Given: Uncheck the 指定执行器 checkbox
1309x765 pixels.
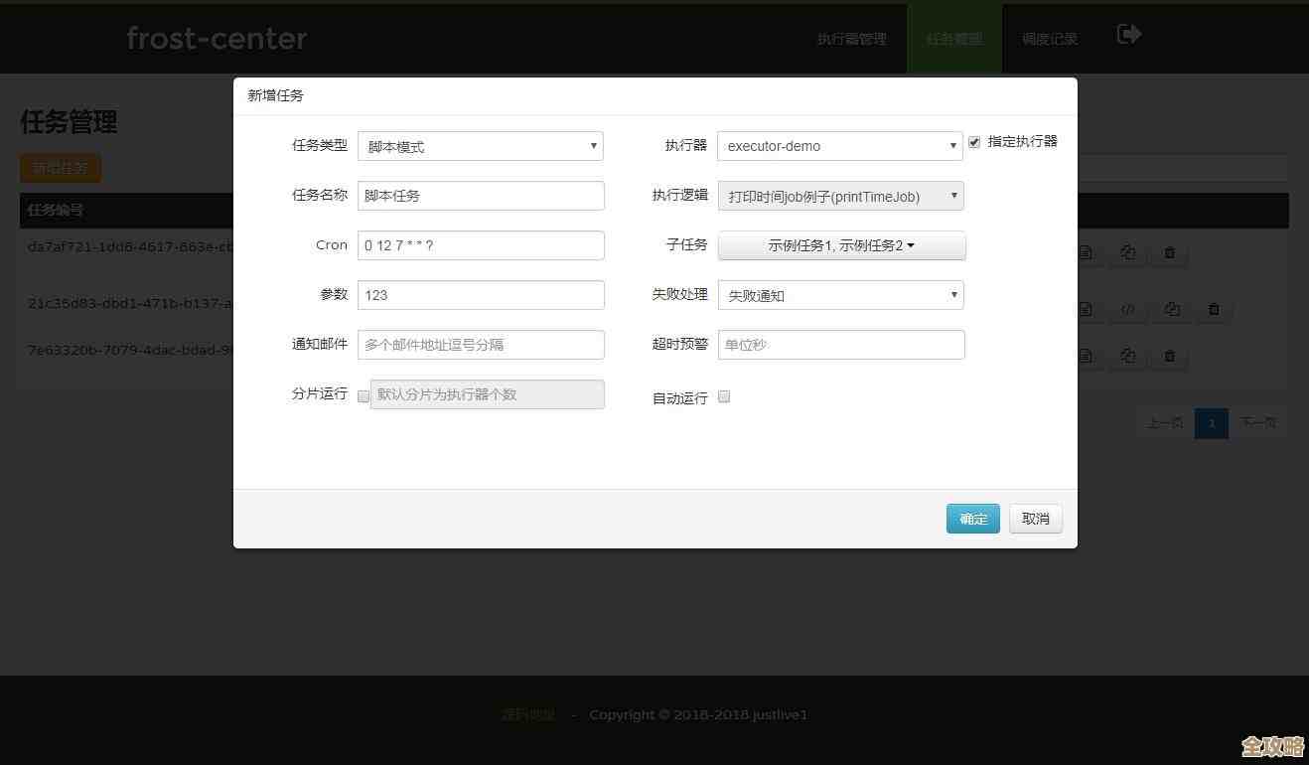Looking at the screenshot, I should click(x=974, y=141).
